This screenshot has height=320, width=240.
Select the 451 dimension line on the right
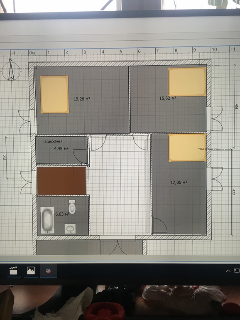pyautogui.click(x=235, y=106)
